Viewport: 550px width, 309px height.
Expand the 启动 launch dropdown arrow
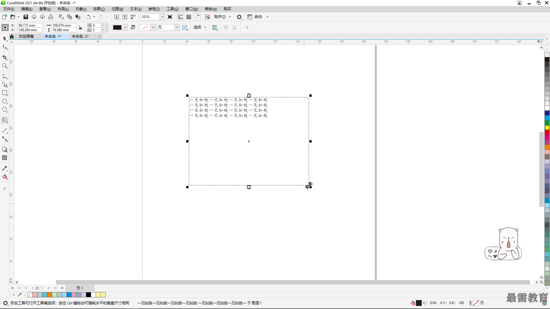(x=268, y=17)
